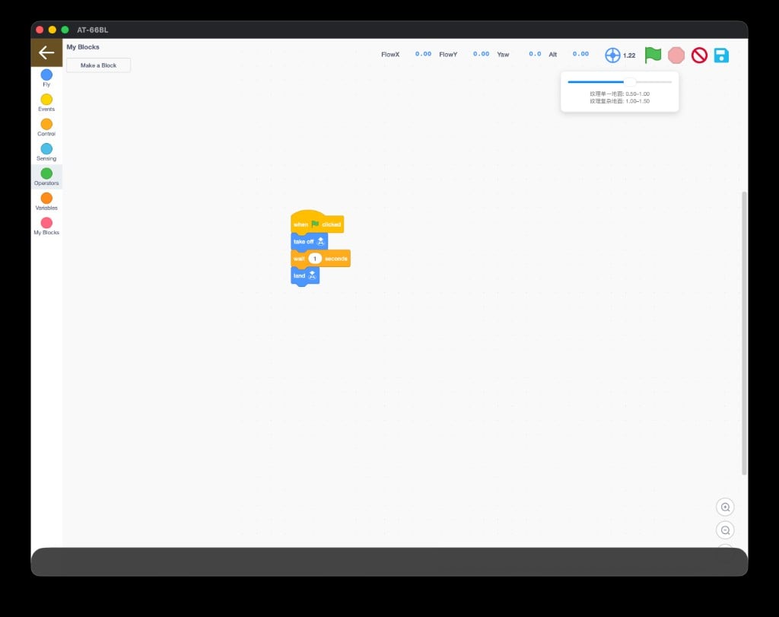
Task: Zoom in on the workspace
Action: (x=725, y=507)
